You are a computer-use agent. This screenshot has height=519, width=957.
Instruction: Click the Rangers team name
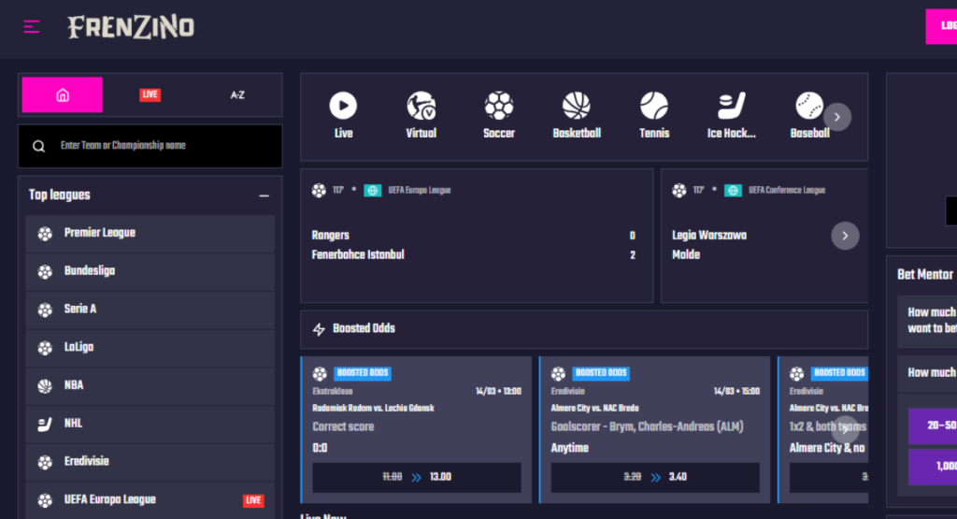pyautogui.click(x=330, y=236)
